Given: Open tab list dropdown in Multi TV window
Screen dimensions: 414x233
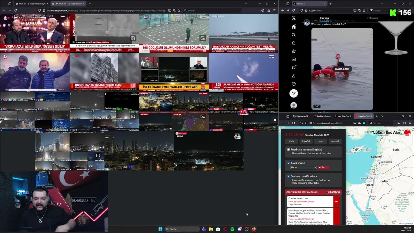Looking at the screenshot, I should 246,4.
